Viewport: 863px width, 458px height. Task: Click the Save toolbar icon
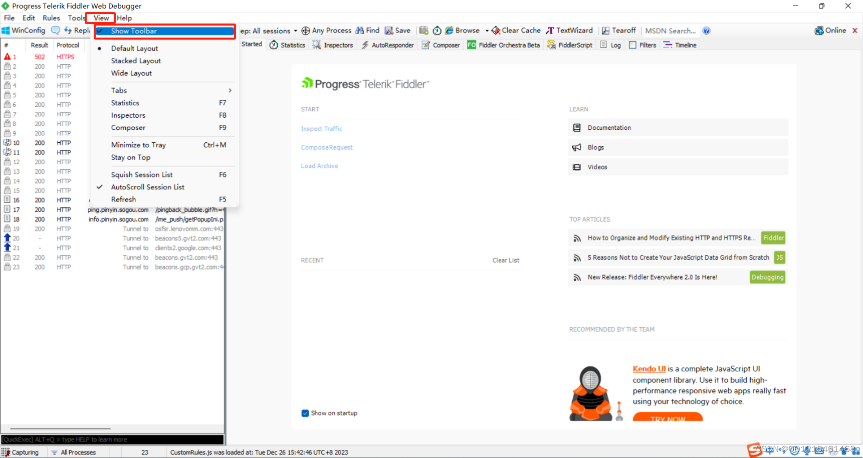point(389,31)
